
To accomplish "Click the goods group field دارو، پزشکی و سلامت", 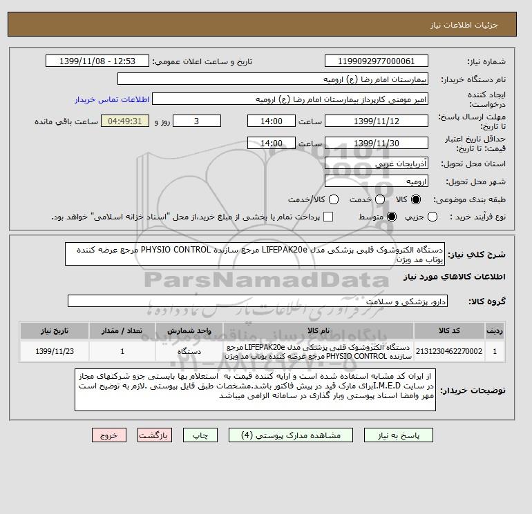I will (x=258, y=302).
